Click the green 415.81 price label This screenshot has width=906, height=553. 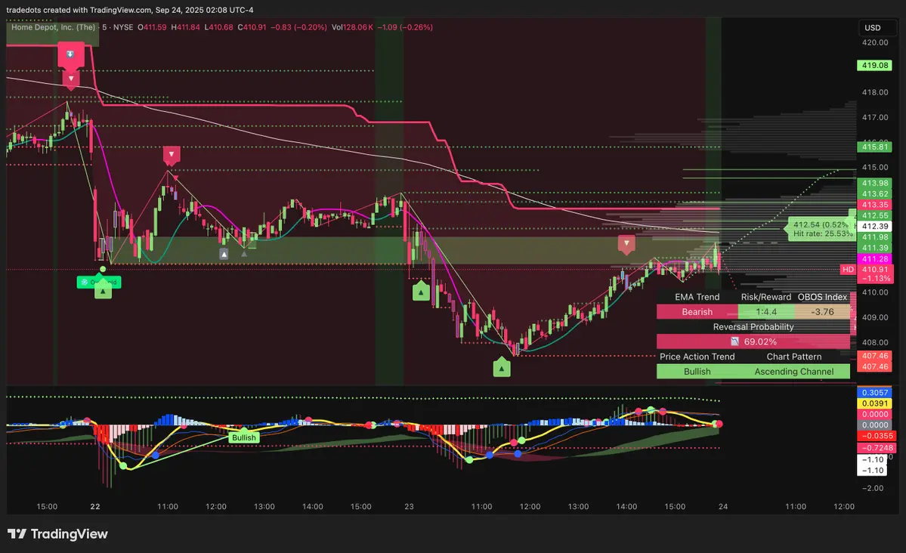[x=875, y=147]
